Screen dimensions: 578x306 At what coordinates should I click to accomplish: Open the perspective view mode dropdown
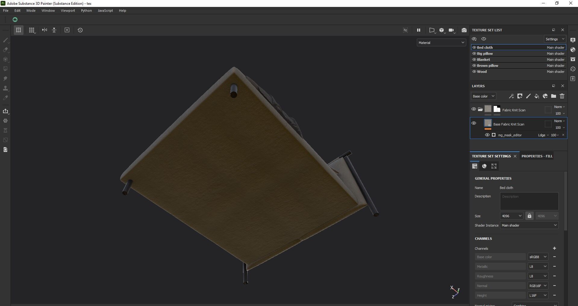click(432, 30)
